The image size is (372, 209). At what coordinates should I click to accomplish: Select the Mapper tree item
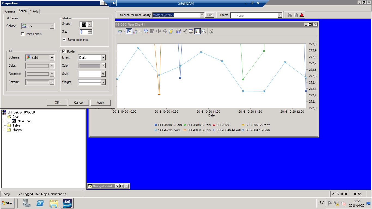[17, 130]
